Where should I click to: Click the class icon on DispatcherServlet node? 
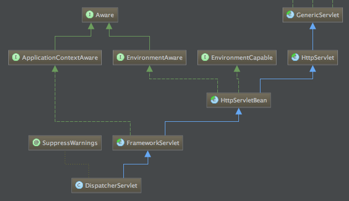point(79,185)
